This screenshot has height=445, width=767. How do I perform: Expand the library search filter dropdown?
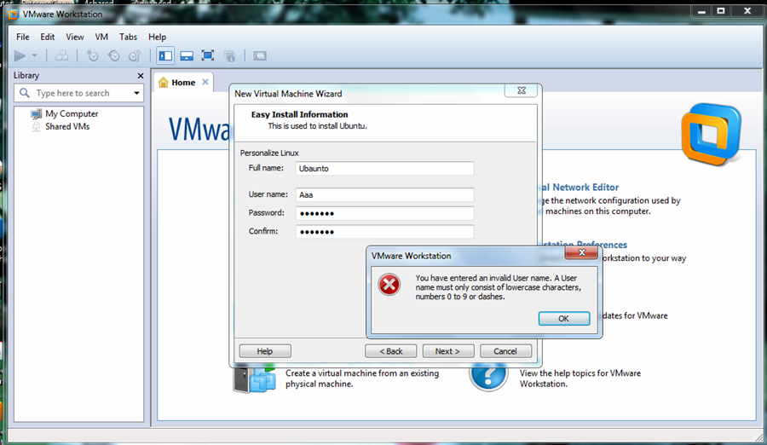click(136, 93)
